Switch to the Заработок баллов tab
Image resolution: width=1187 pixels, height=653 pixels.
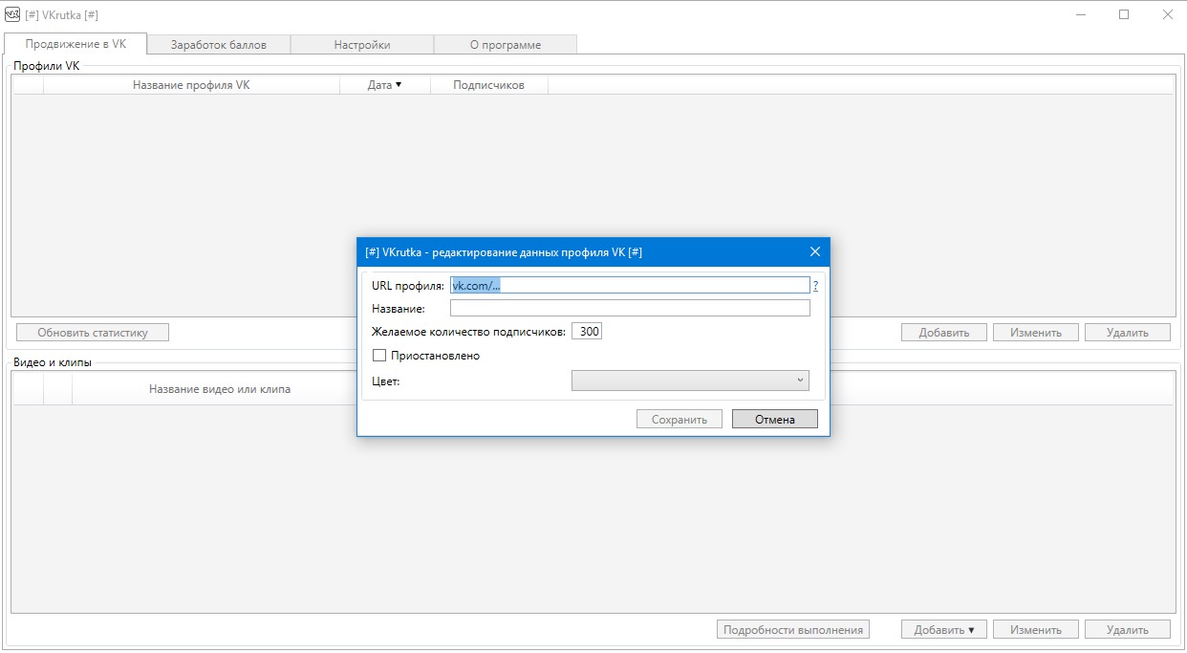coord(219,44)
